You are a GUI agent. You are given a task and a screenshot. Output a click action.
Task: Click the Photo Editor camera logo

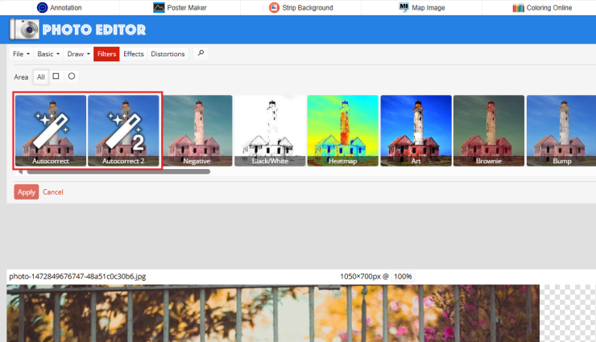pyautogui.click(x=26, y=31)
